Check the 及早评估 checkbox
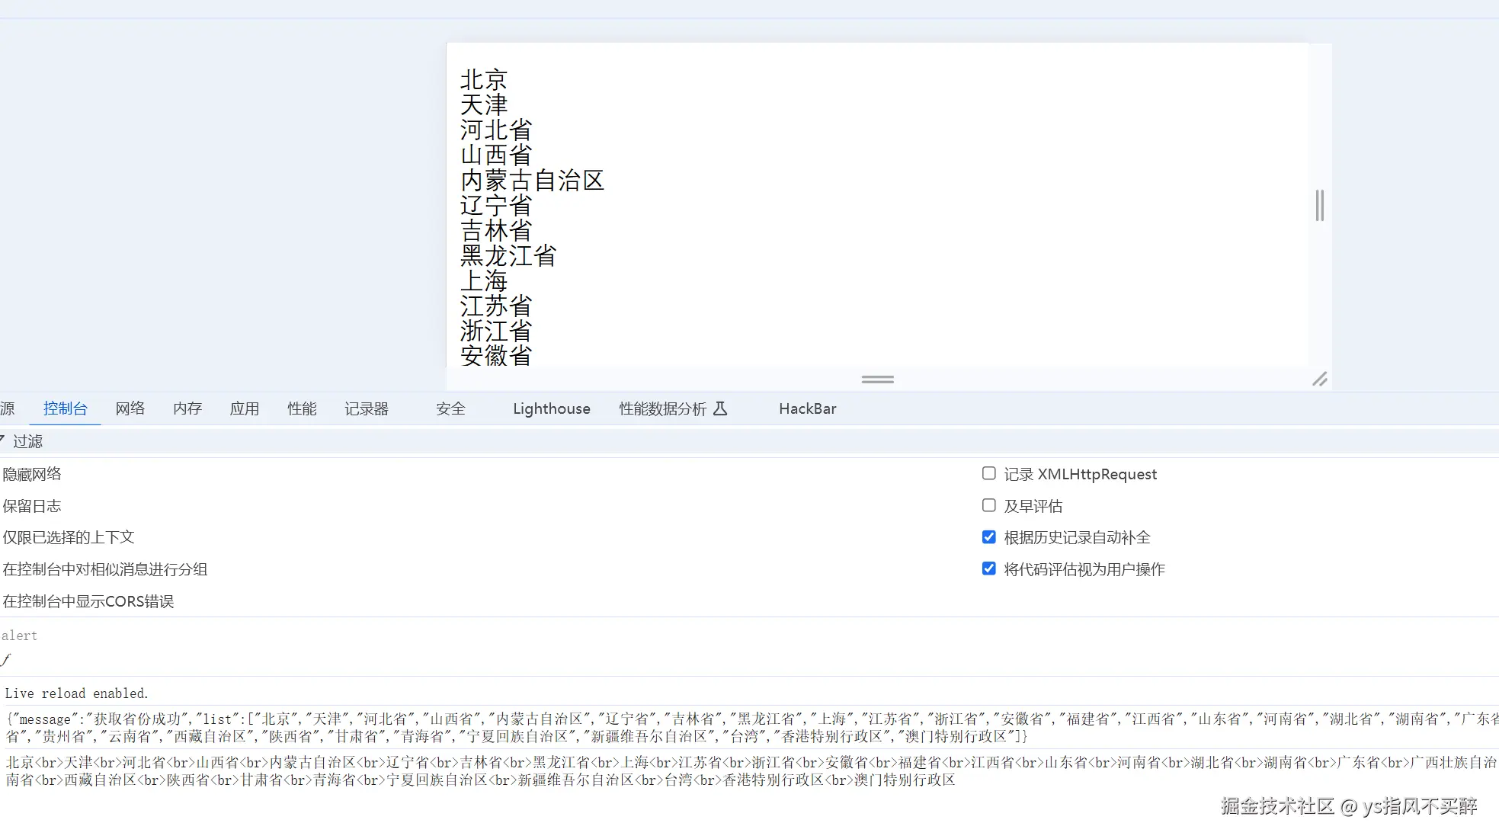Screen dimensions: 1499x839 coord(989,506)
